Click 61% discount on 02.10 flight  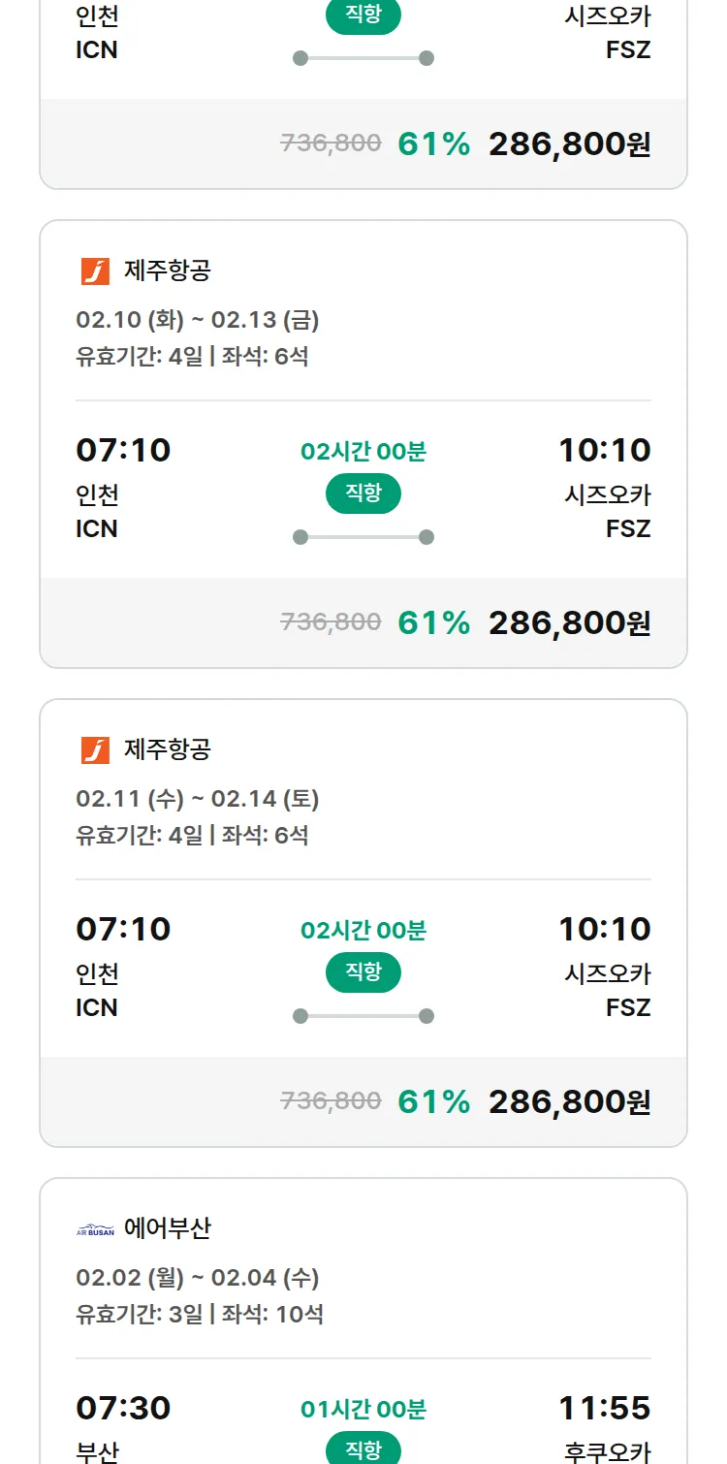pyautogui.click(x=433, y=622)
